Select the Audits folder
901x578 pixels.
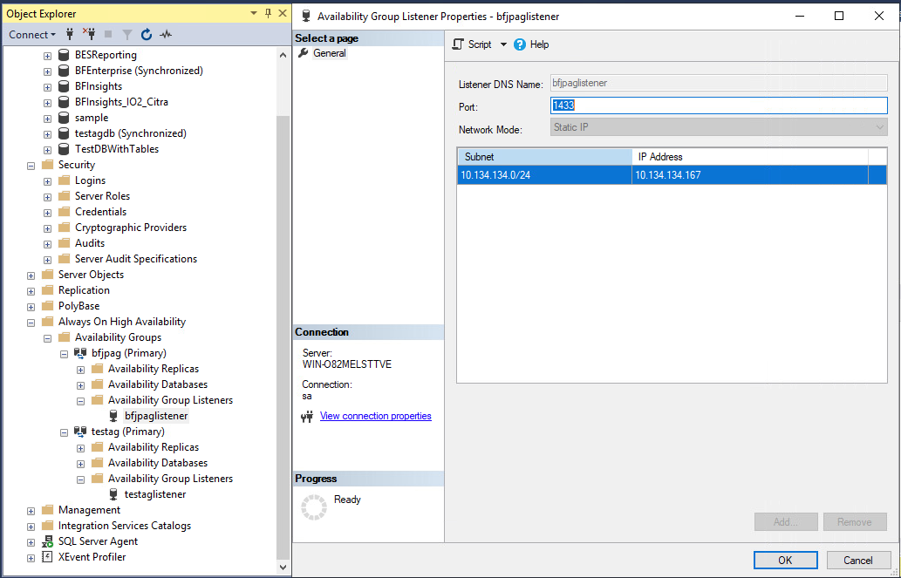tap(90, 243)
